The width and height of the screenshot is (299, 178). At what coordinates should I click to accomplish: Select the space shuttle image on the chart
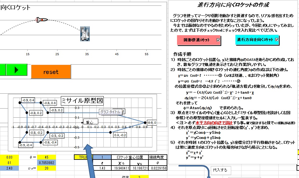click(85, 34)
